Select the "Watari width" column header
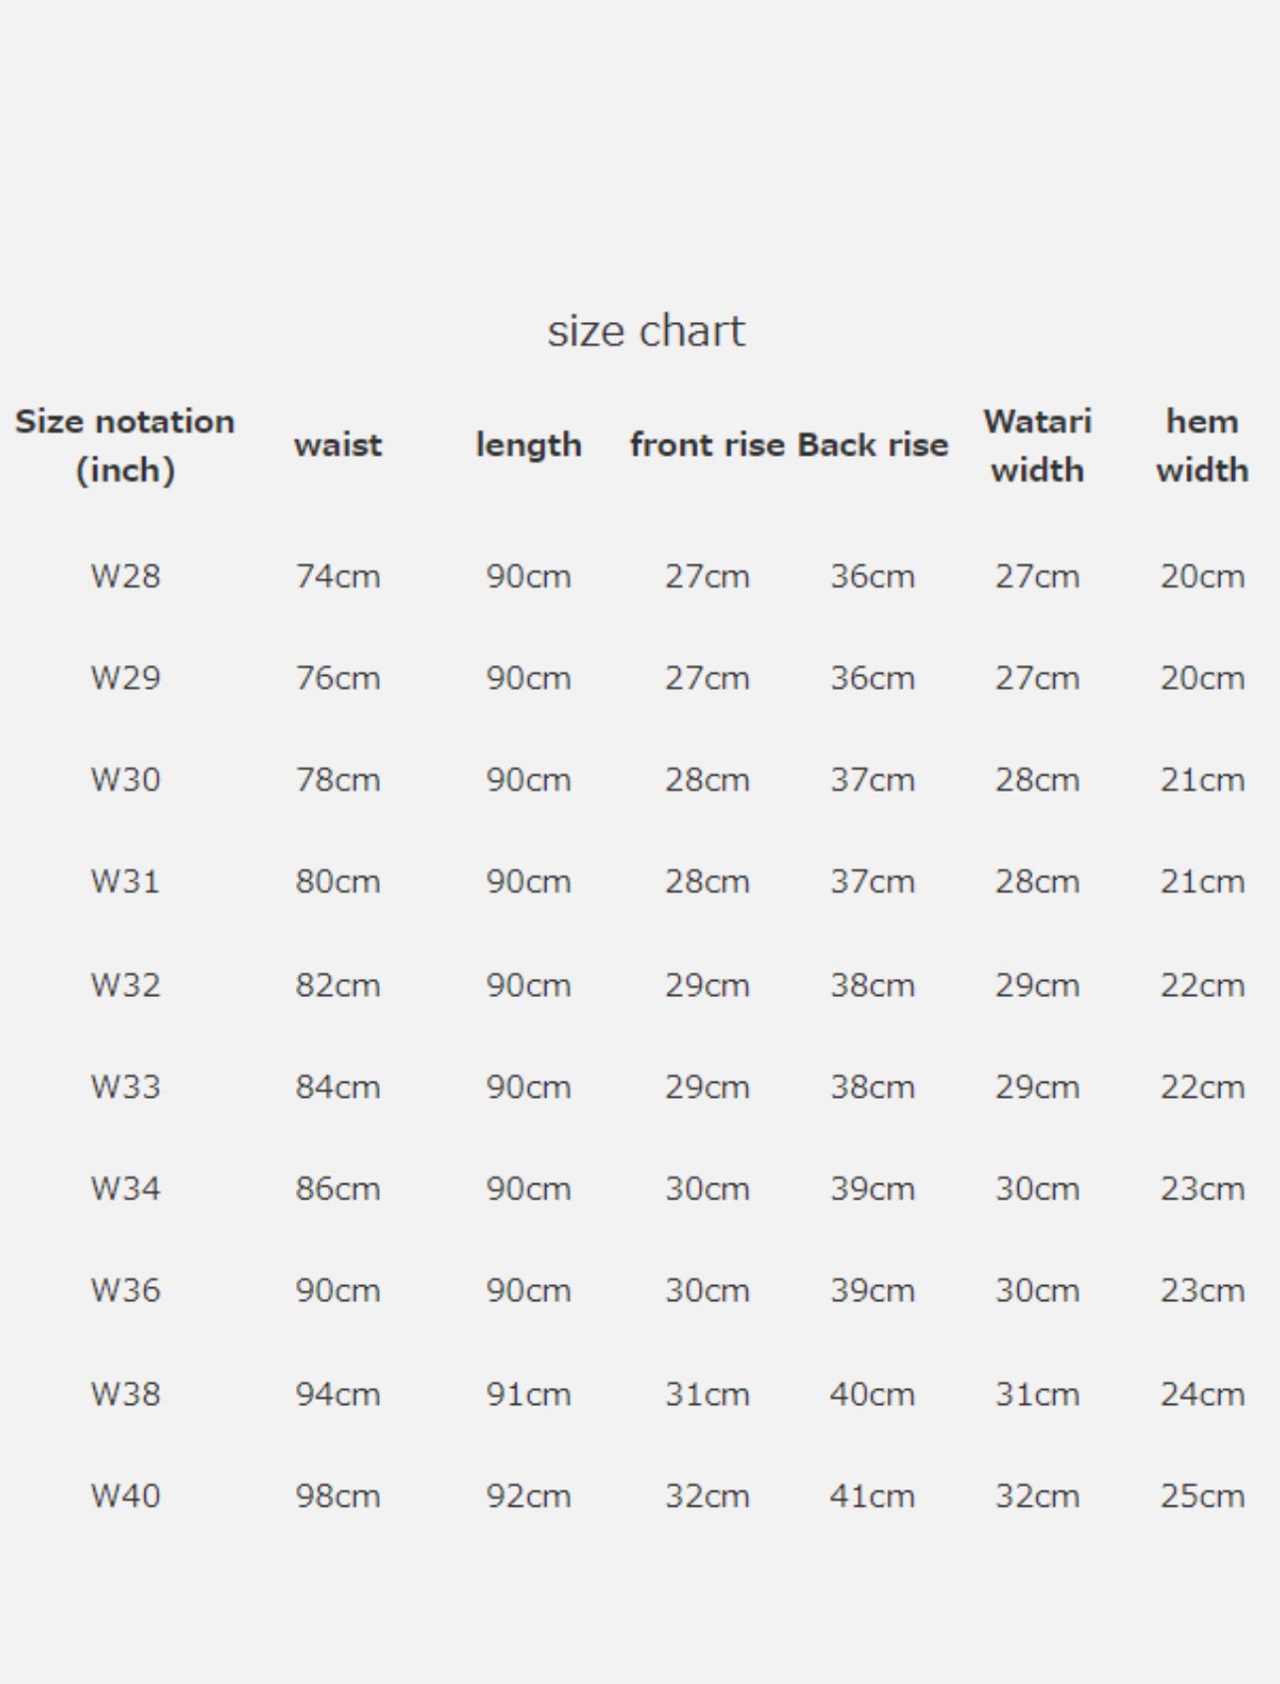 coord(1037,445)
